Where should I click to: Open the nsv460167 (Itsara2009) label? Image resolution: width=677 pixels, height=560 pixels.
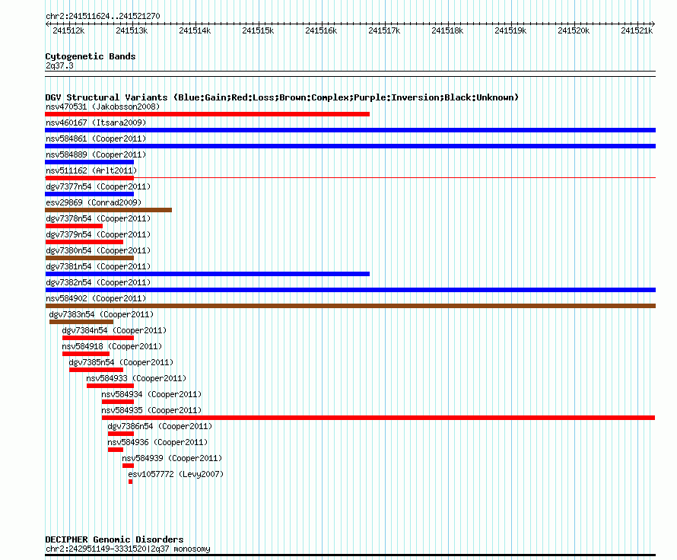click(x=96, y=123)
